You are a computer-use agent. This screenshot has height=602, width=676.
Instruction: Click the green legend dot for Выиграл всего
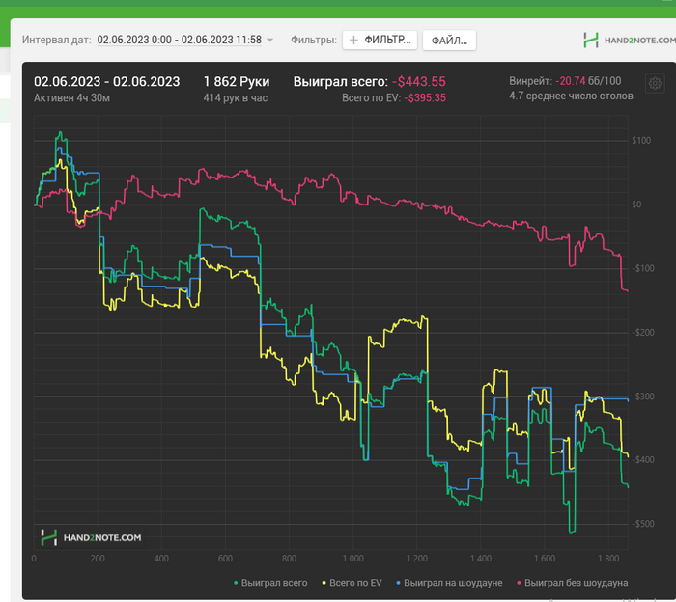click(236, 583)
